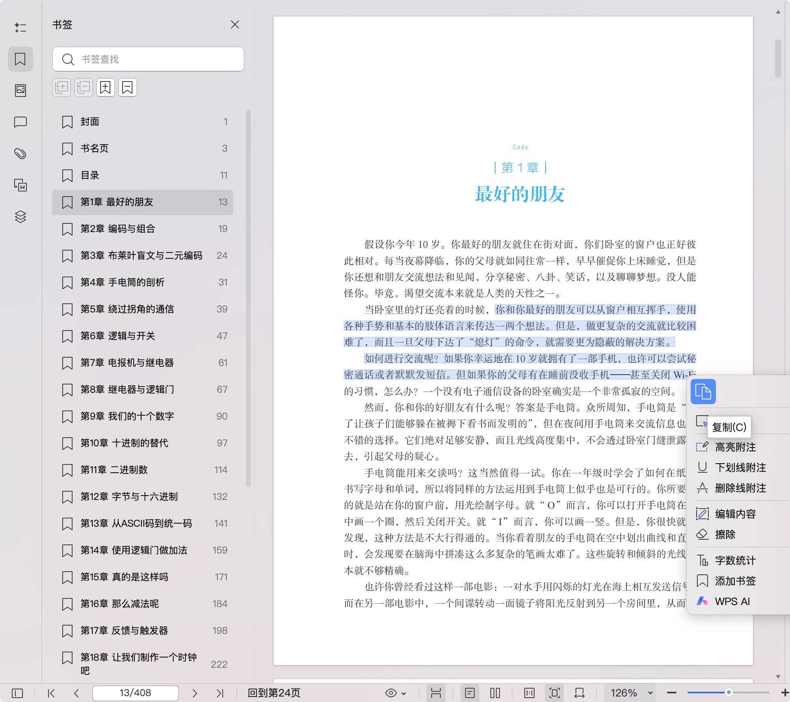Open the comments/annotations panel

20,122
